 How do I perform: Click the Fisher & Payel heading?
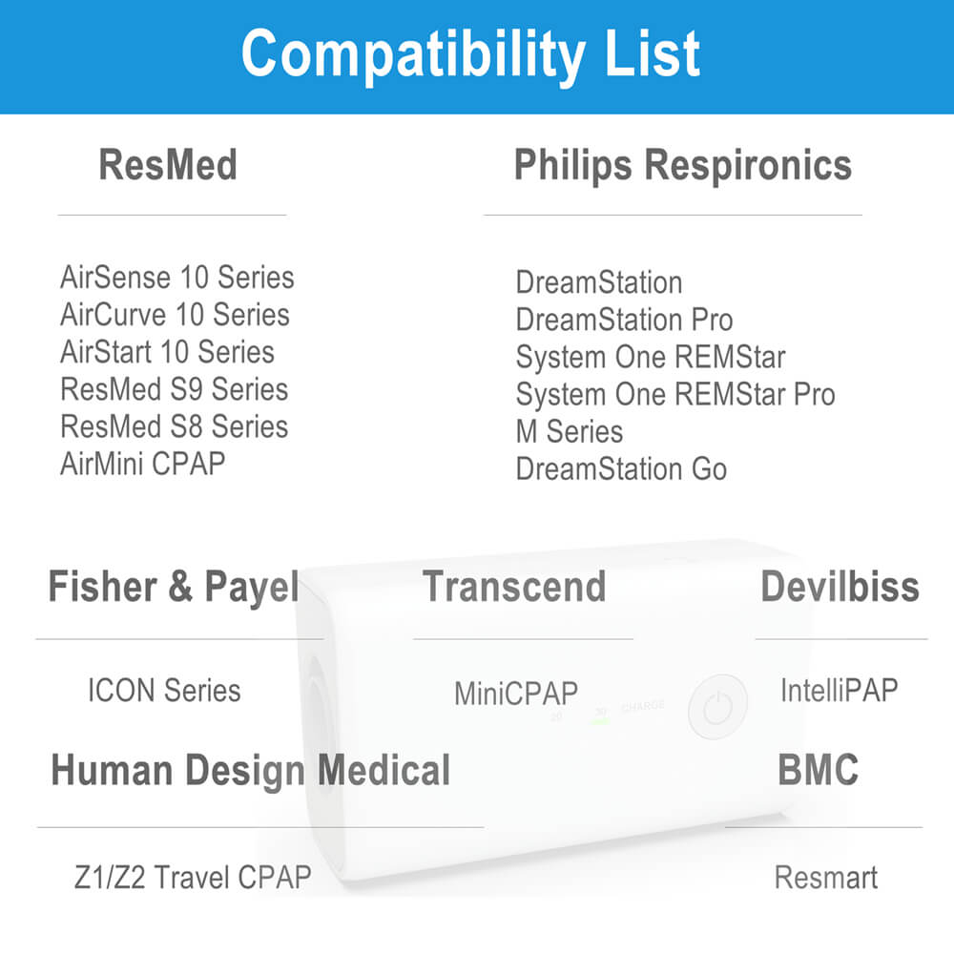coord(174,587)
